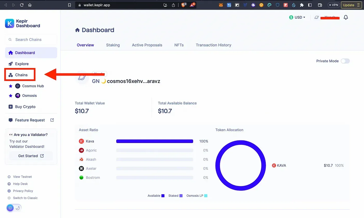Click the Agoric token icon

81,150
